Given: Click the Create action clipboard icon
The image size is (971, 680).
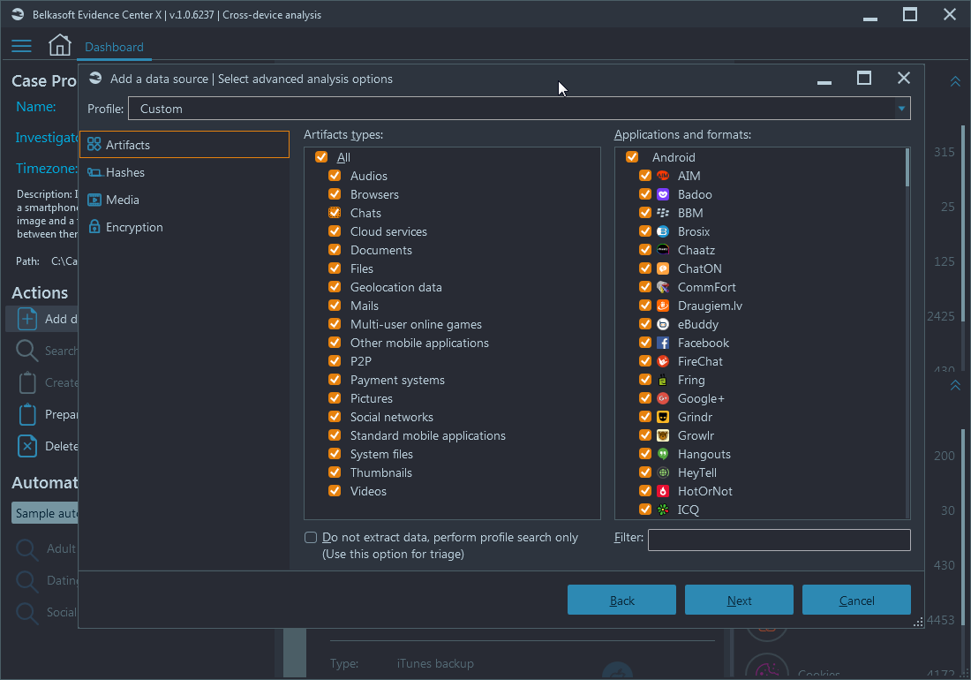Looking at the screenshot, I should click(27, 382).
